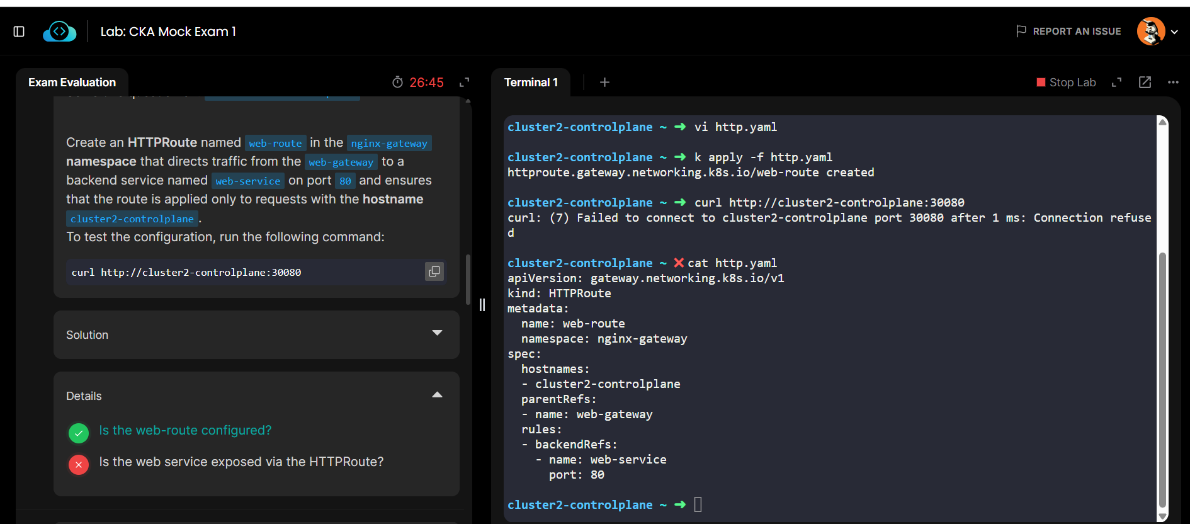
Task: Click the Report an Issue flag link
Action: point(1068,31)
